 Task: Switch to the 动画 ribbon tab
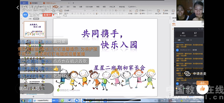[x=81, y=7]
